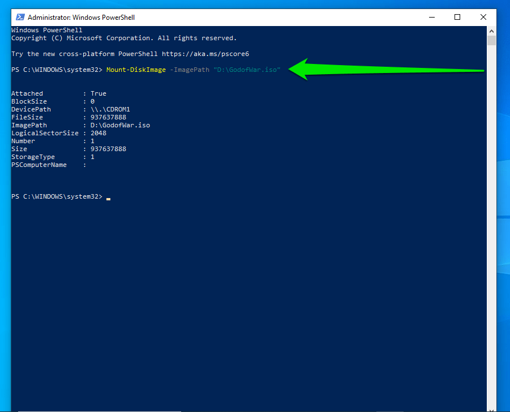The height and width of the screenshot is (412, 510).
Task: Click the "D:\GodofWar.iso" quoted string
Action: 247,70
